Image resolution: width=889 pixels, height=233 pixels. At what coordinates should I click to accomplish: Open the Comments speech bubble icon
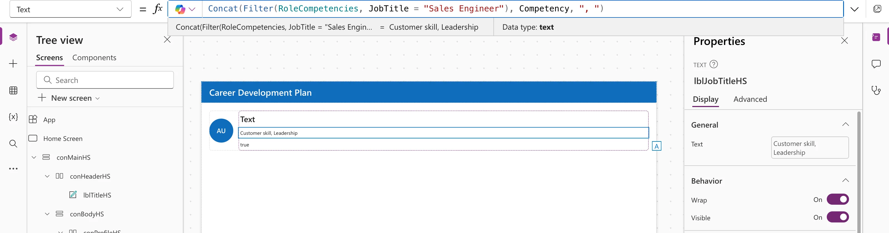pos(876,64)
